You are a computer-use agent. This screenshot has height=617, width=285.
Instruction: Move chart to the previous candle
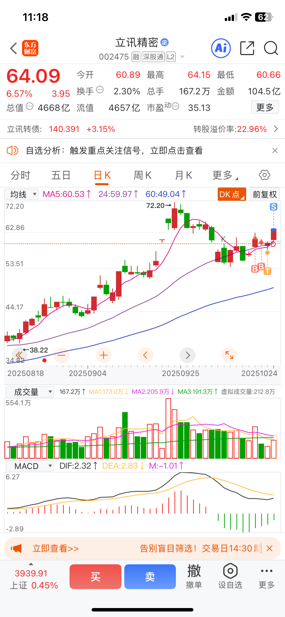click(145, 355)
